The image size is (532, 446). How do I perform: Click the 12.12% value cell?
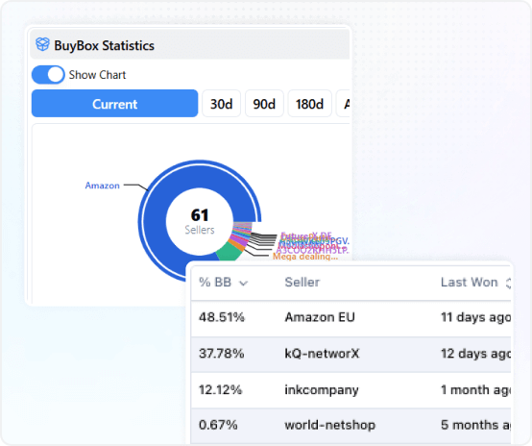coord(221,389)
